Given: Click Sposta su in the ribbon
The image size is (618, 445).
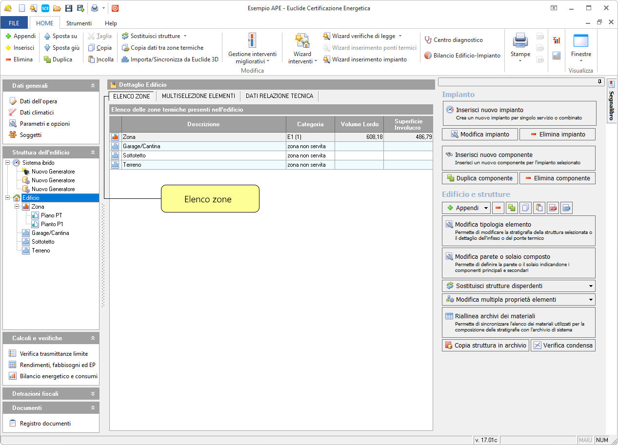Looking at the screenshot, I should pos(60,36).
